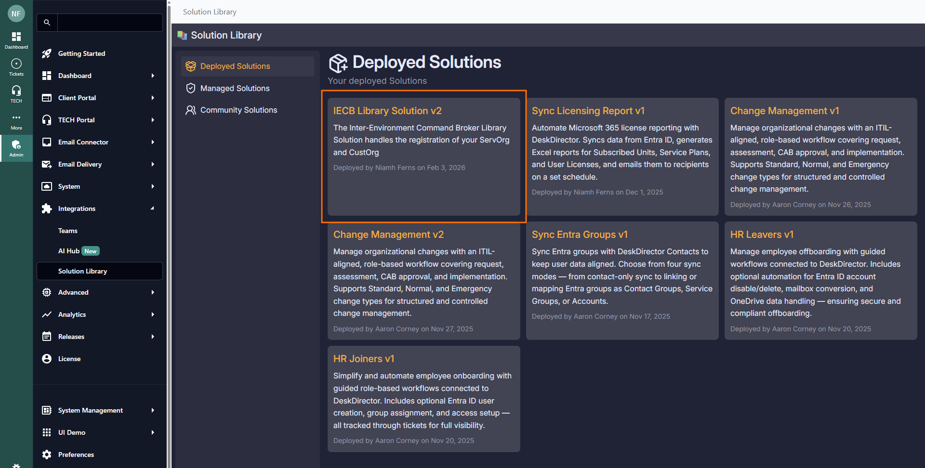Image resolution: width=925 pixels, height=468 pixels.
Task: Open Change Management v2 solution
Action: [424, 281]
